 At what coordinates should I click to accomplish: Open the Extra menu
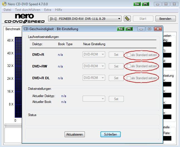(x=48, y=10)
